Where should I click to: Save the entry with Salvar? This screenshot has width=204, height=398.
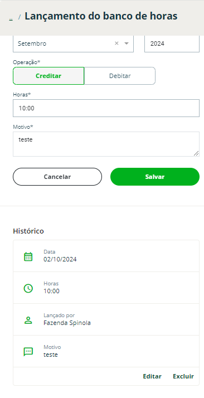click(x=155, y=177)
